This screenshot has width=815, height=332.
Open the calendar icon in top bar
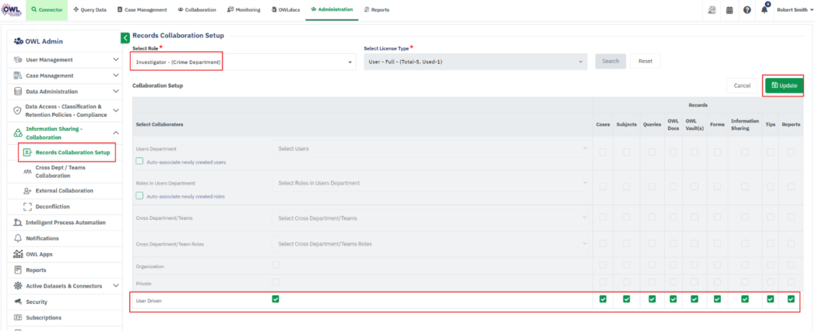coord(729,10)
